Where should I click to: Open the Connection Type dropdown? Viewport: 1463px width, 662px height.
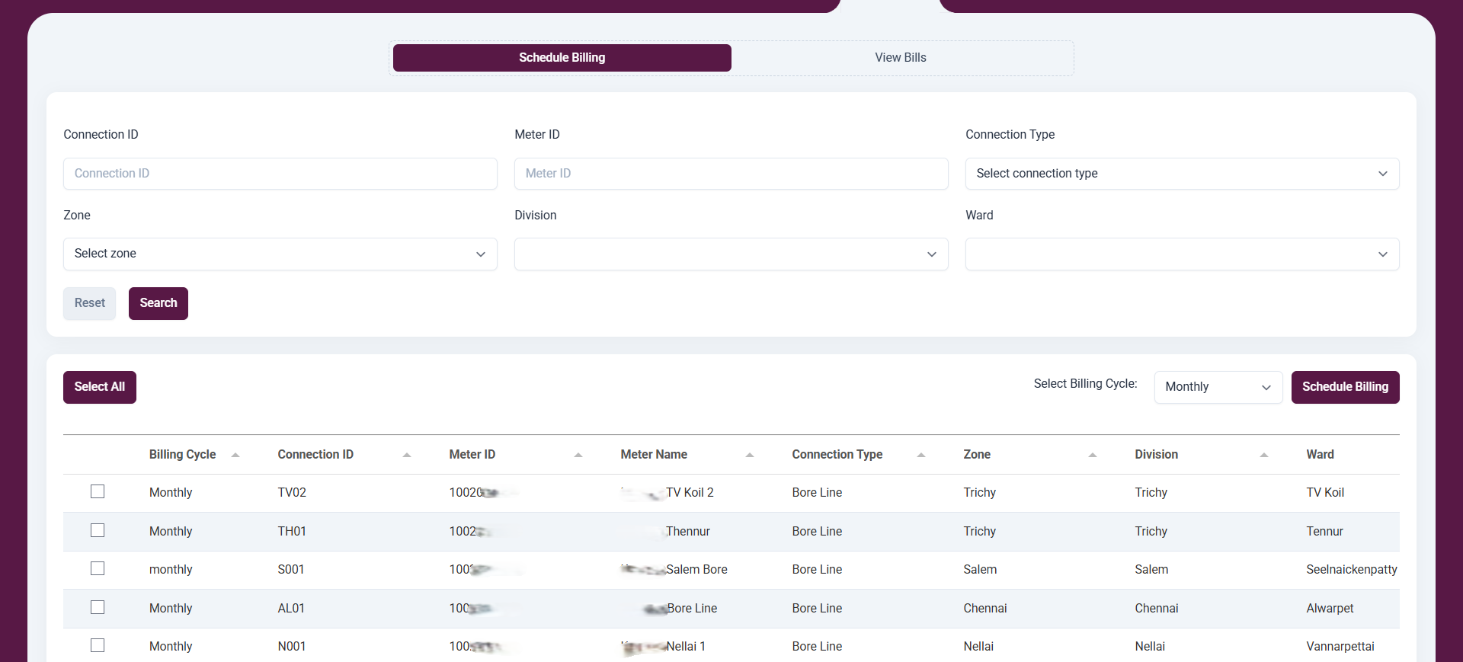1182,174
